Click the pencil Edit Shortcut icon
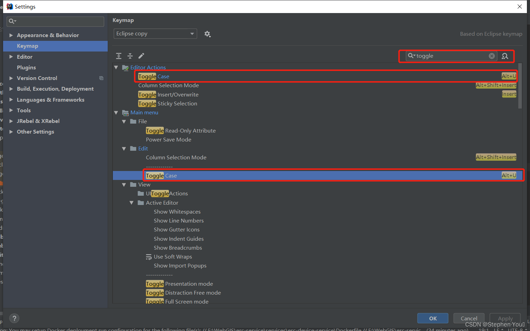 [141, 56]
